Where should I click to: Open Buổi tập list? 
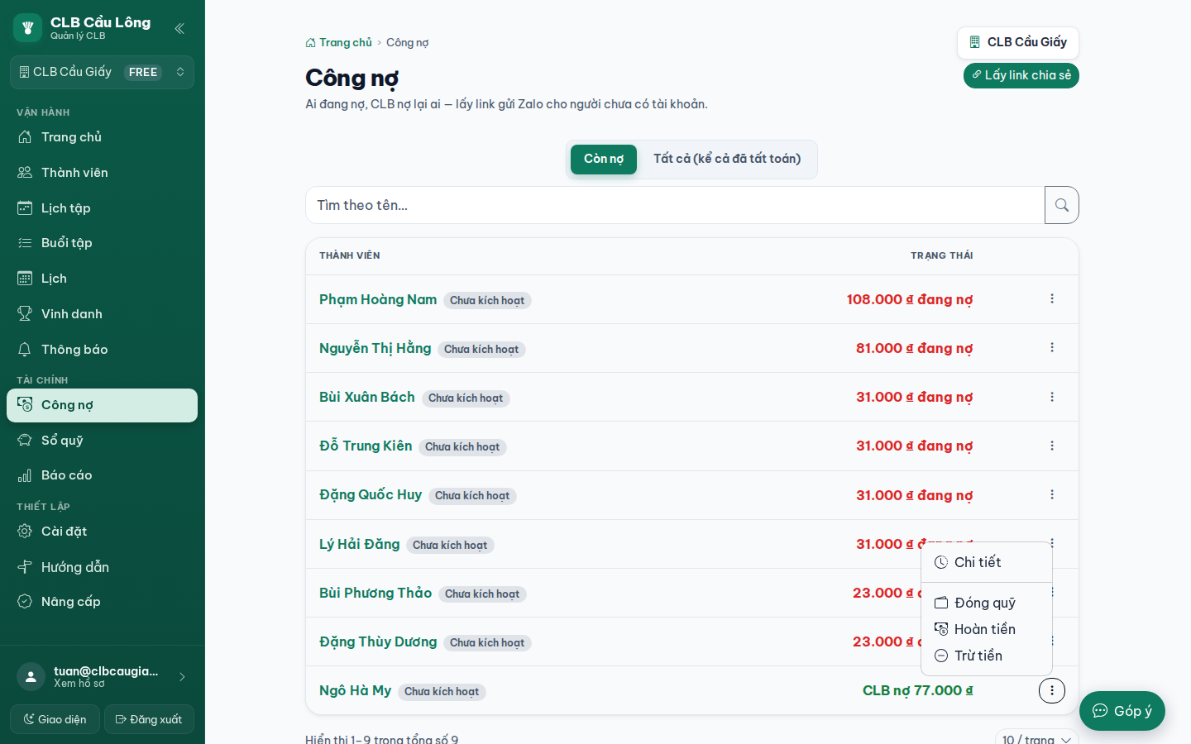pyautogui.click(x=102, y=243)
